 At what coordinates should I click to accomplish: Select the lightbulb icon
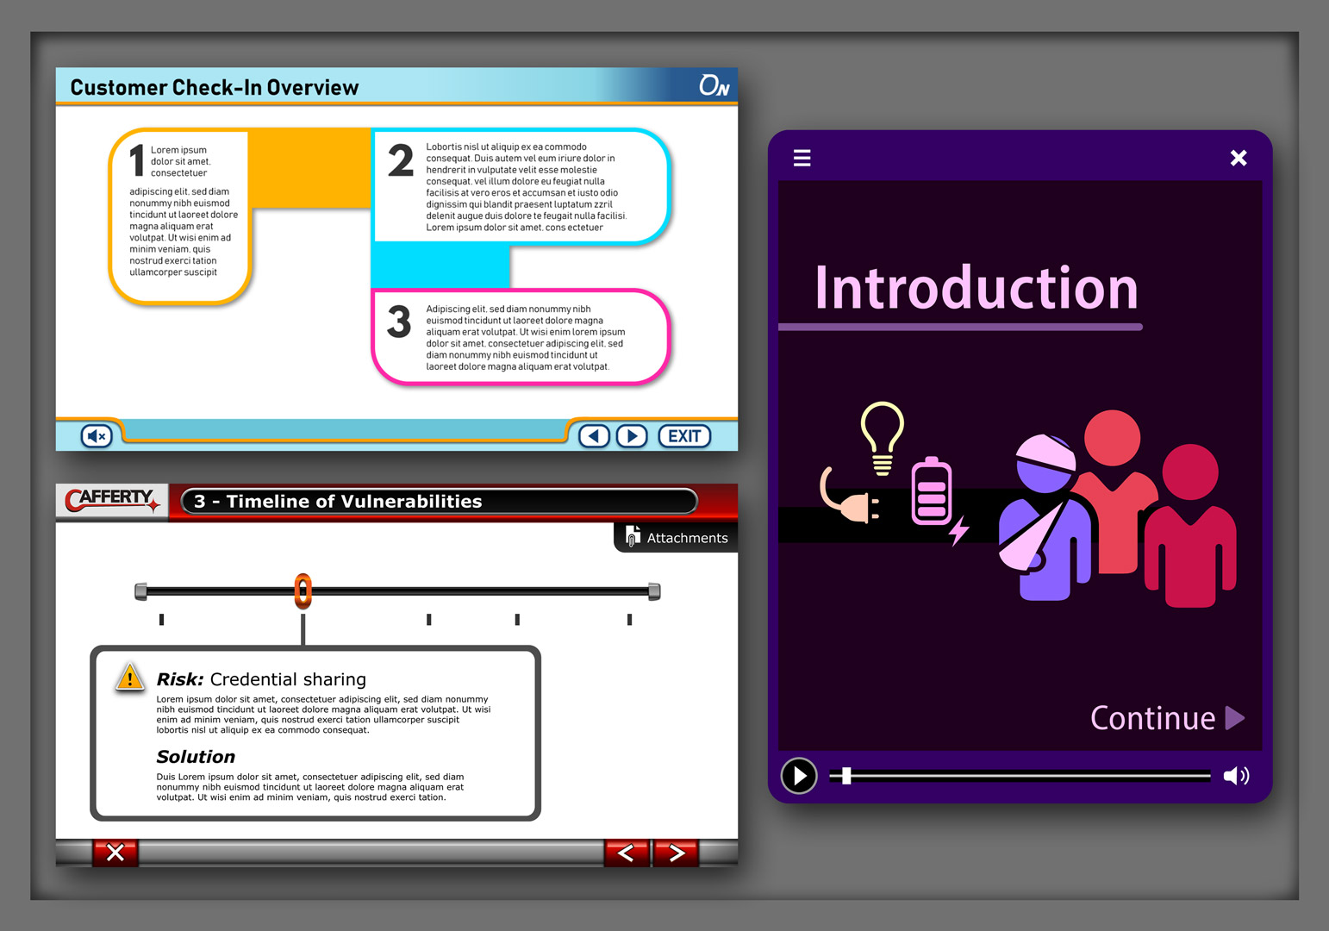point(882,436)
